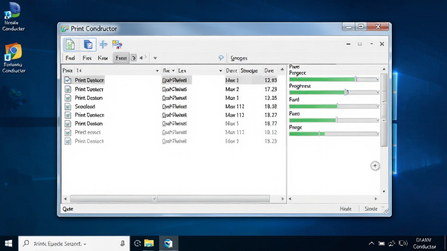Click the blue plus add icon
The height and width of the screenshot is (251, 447).
tap(103, 44)
